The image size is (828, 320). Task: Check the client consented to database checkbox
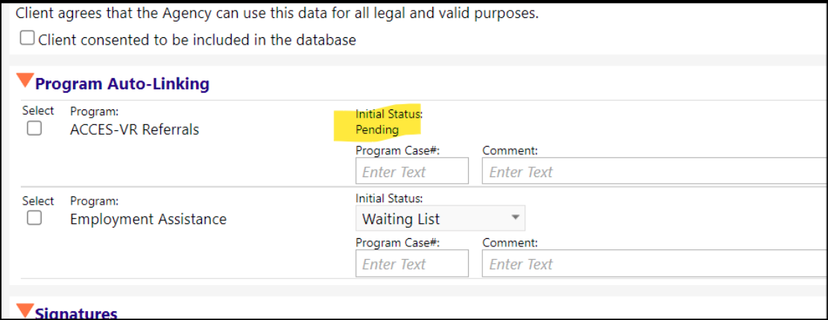28,39
